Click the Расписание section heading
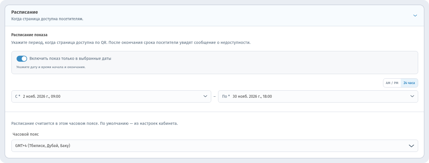This screenshot has height=163, width=429. (25, 12)
